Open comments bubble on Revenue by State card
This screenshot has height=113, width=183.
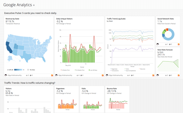(31, 75)
